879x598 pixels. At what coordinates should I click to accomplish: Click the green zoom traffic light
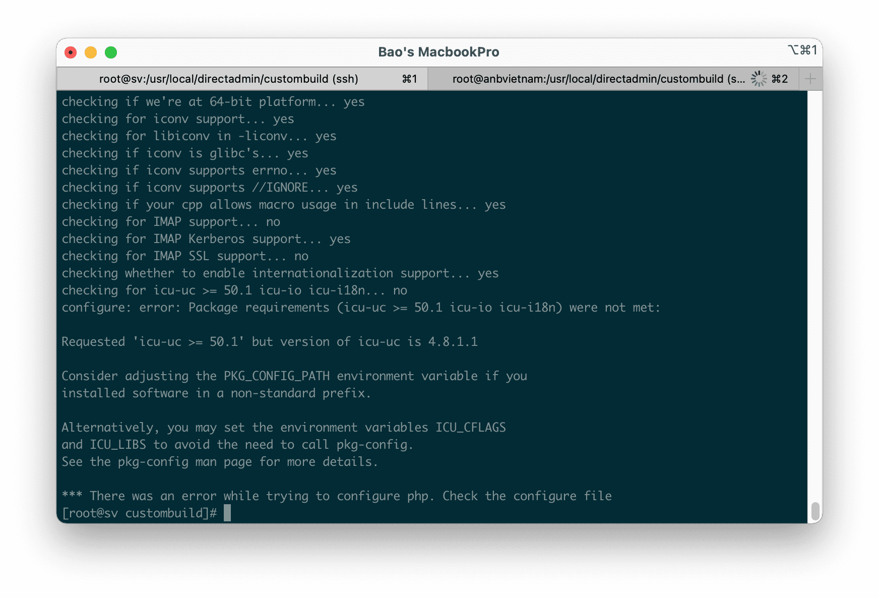[111, 52]
